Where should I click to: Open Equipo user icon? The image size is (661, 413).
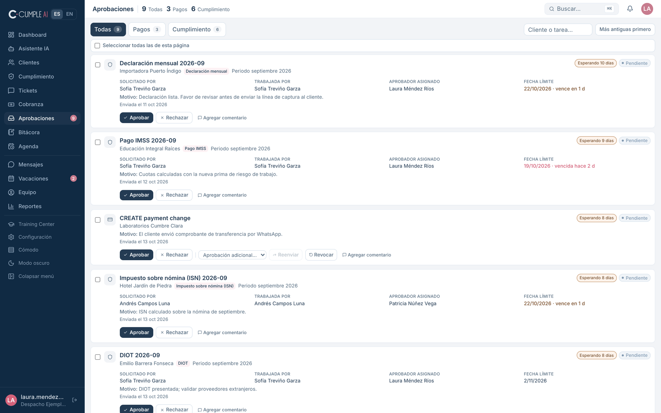coord(11,192)
